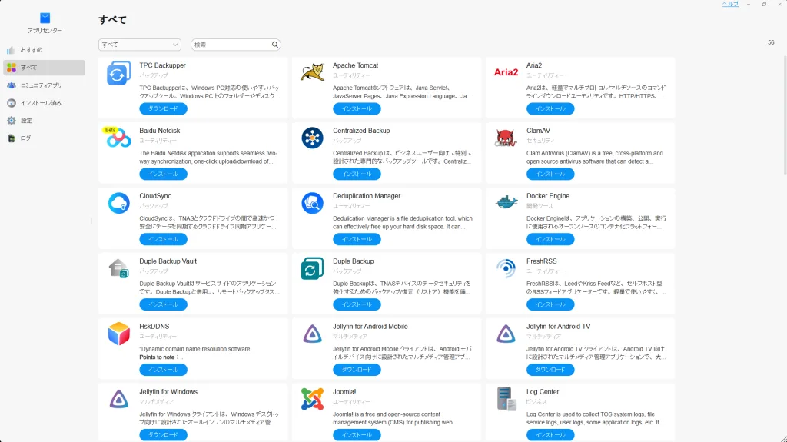Click the FreshRSS title text
Screen dimensions: 787x442
541,261
